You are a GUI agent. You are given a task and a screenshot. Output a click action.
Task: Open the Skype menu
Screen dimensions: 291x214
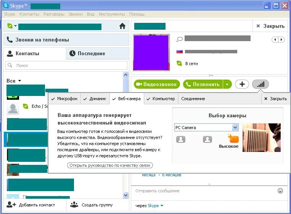coord(10,14)
